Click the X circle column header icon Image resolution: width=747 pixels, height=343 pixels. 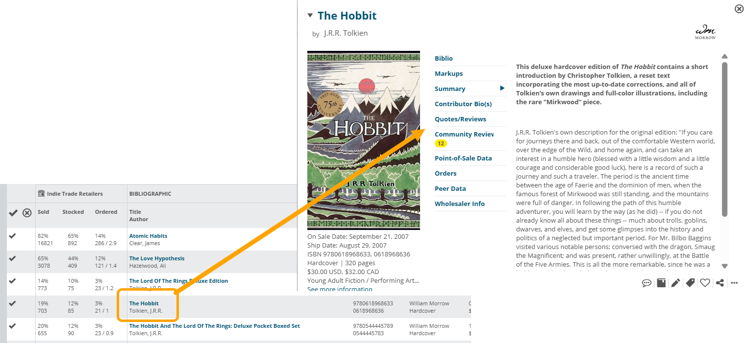coord(27,212)
